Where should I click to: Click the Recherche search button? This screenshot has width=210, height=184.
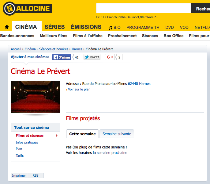coord(201,8)
